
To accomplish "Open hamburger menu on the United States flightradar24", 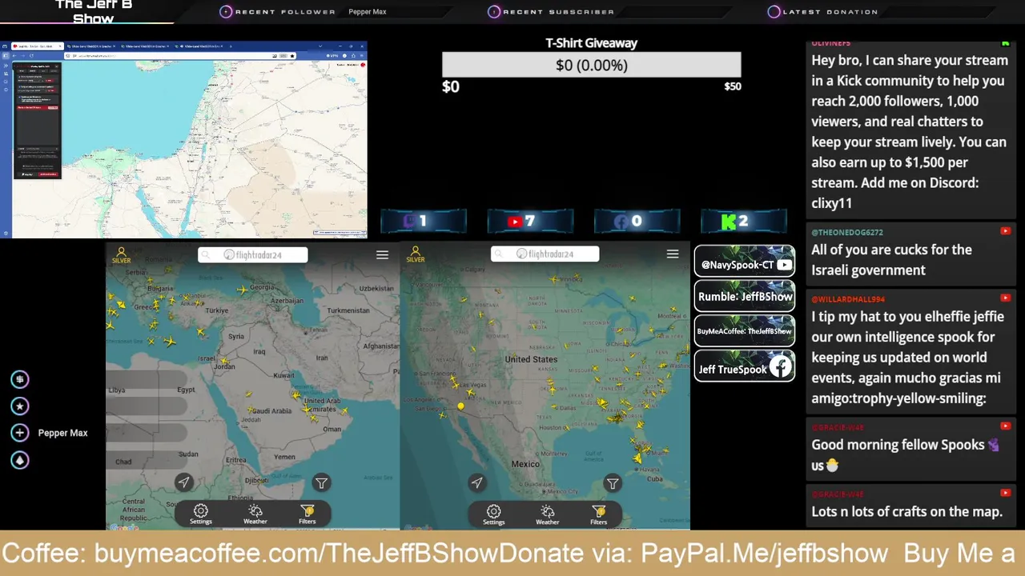I will tap(673, 254).
